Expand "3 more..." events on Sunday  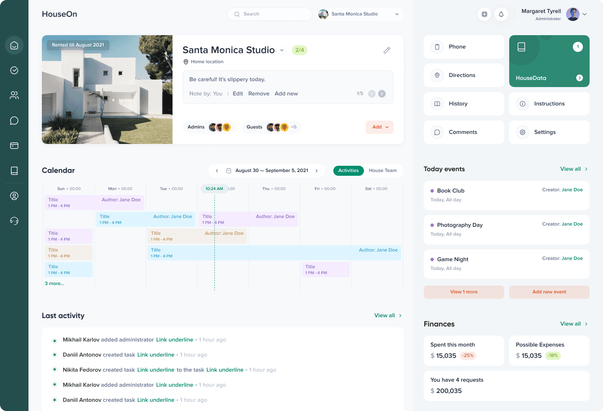click(54, 284)
